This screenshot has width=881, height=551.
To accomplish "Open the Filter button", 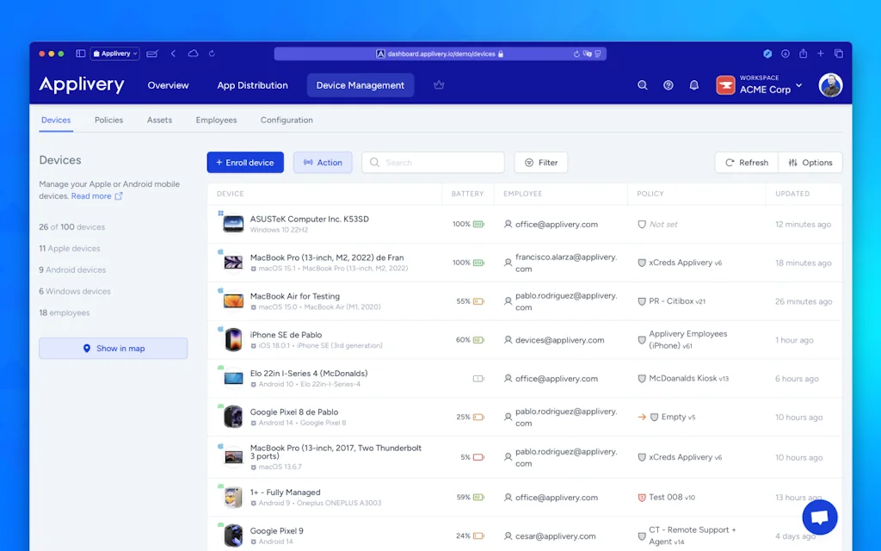I will tap(541, 163).
